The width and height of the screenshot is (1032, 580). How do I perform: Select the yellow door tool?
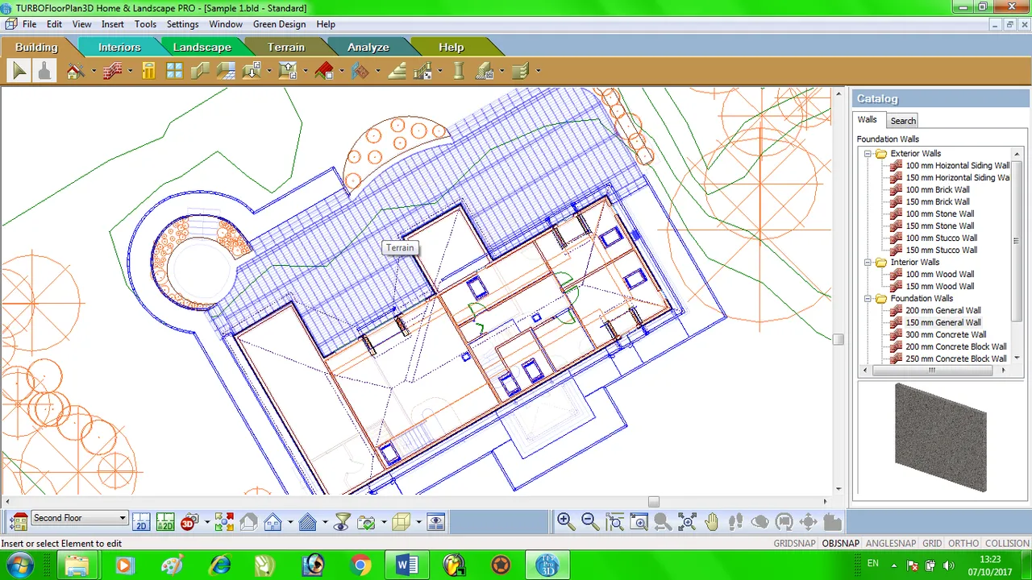[x=149, y=71]
